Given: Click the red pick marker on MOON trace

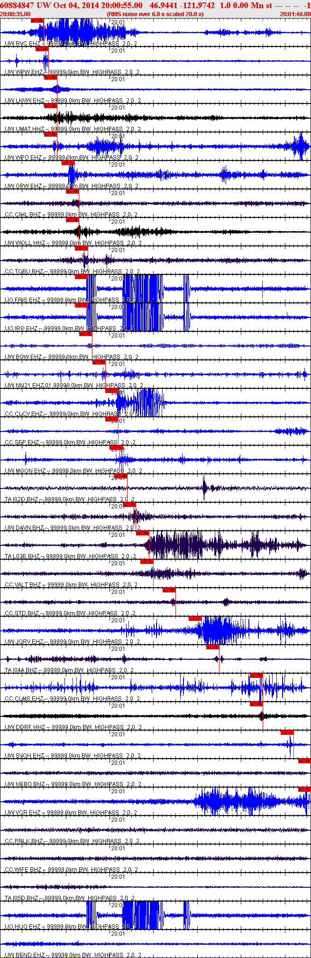Looking at the screenshot, I should [x=116, y=448].
